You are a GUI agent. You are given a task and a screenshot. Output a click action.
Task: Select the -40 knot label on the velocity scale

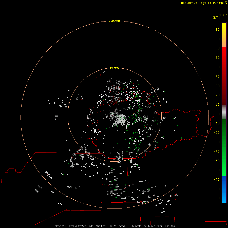coord(217,151)
